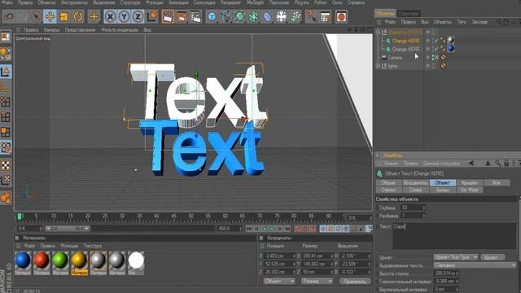This screenshot has width=521, height=293.
Task: Click the Undo arrow icon
Action: 9,16
